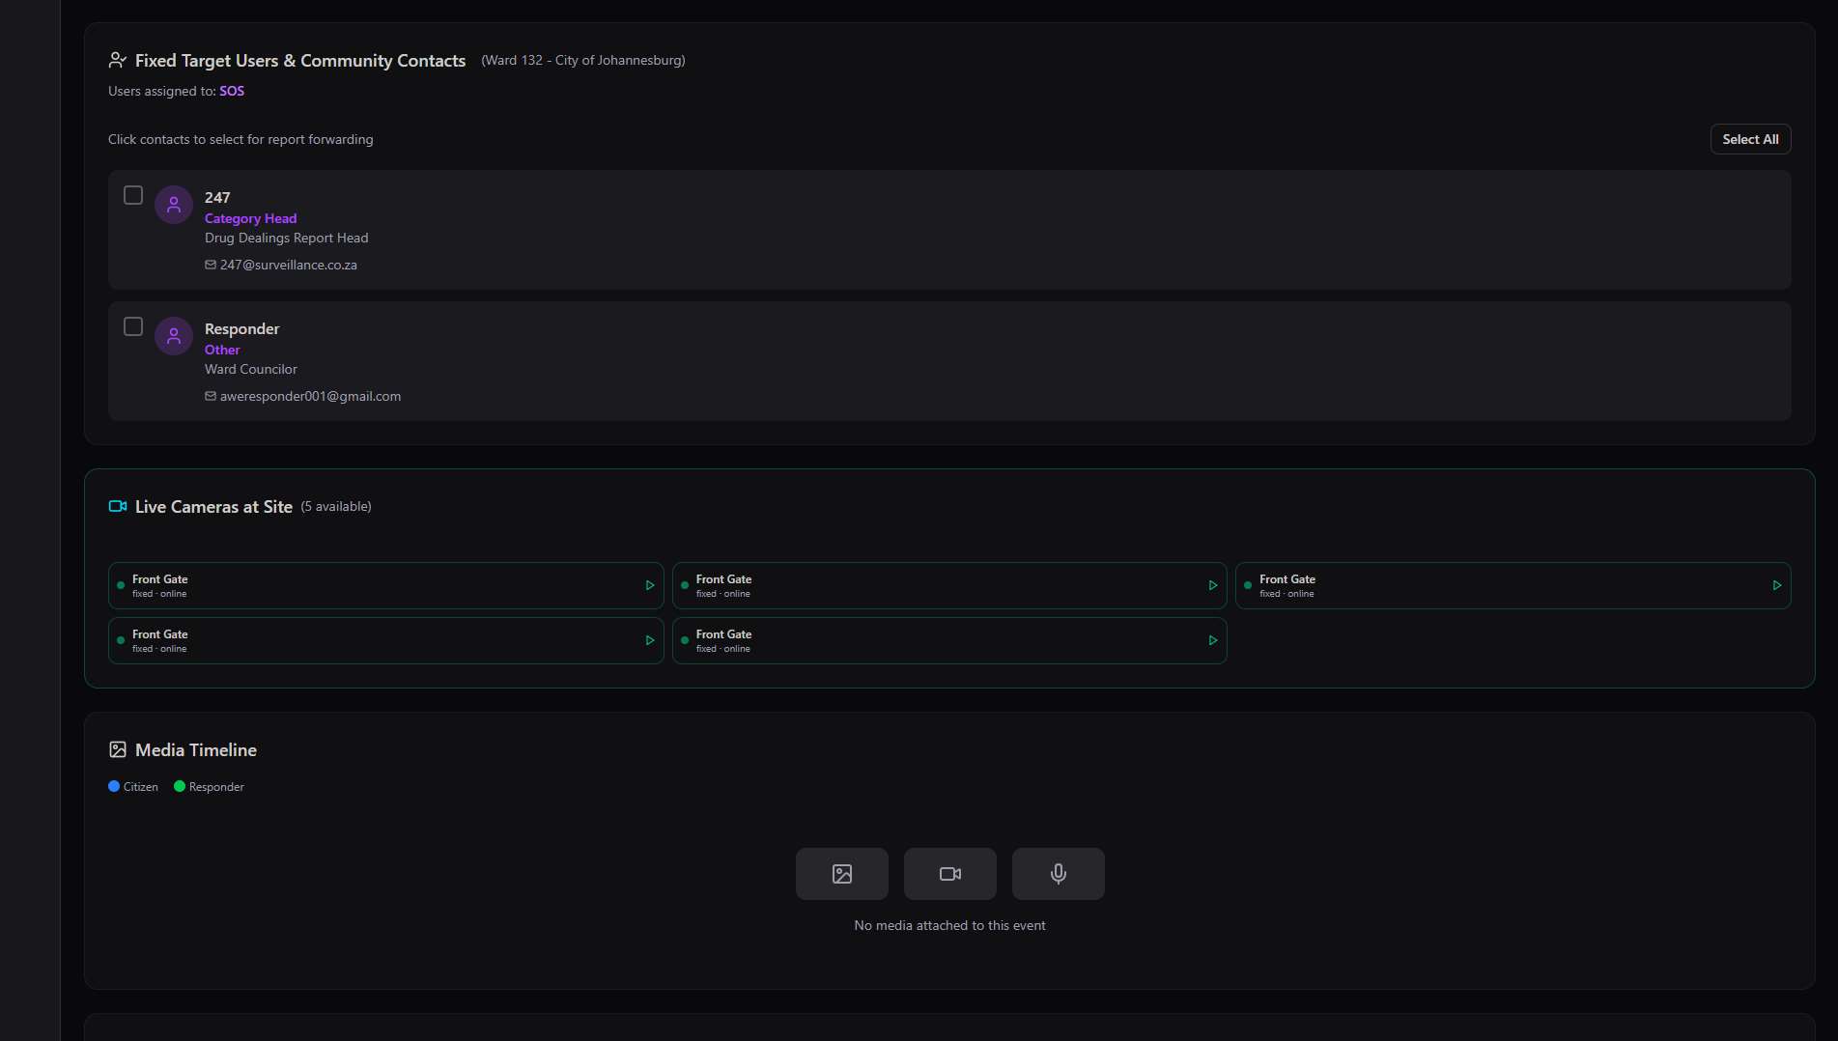The height and width of the screenshot is (1041, 1838).
Task: Open the image media filter button
Action: [842, 874]
